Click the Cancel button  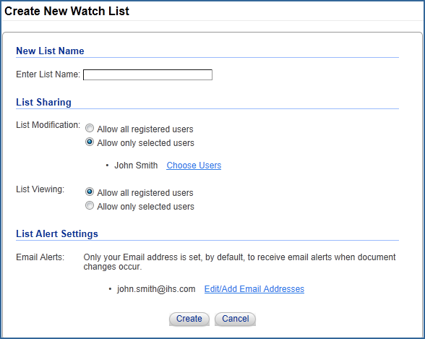236,319
